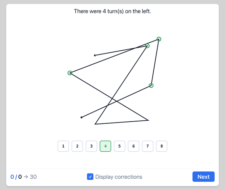The height and width of the screenshot is (190, 225).
Task: Click the highlighted green answer 4
Action: [x=105, y=146]
